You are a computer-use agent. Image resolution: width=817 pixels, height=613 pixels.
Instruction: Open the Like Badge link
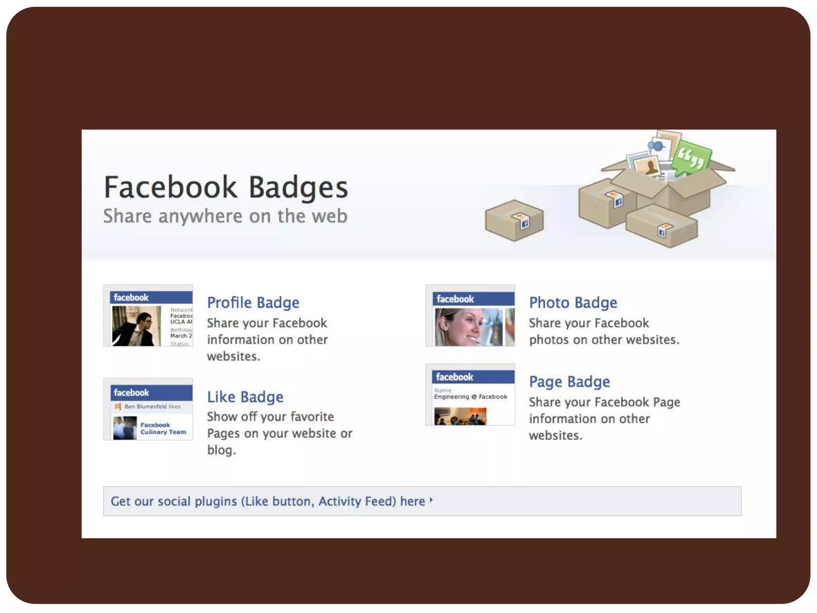[245, 397]
